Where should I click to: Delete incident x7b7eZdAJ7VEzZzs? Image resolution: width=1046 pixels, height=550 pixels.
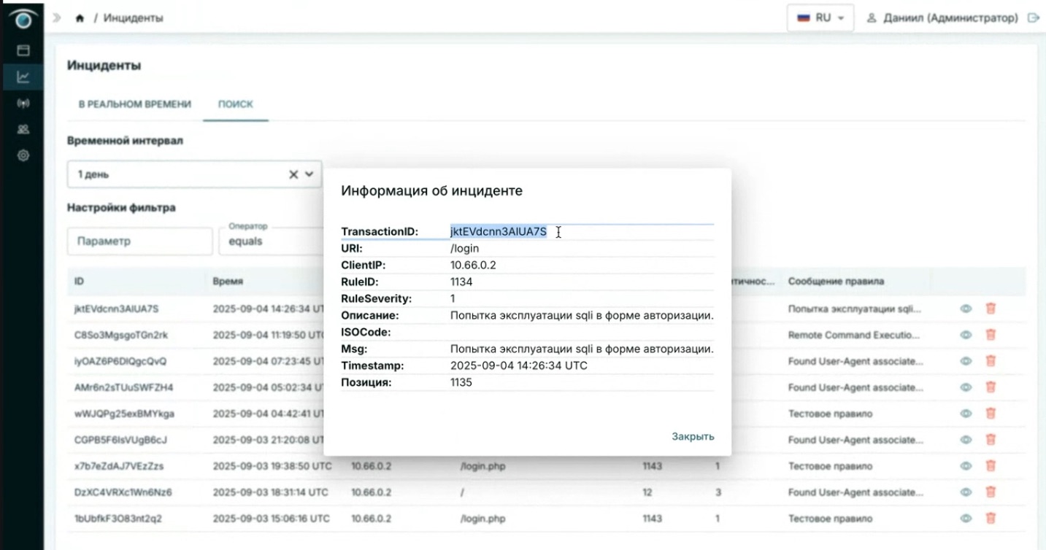991,466
